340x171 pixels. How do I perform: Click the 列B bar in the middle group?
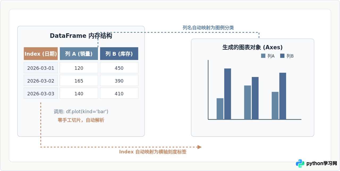pos(255,98)
